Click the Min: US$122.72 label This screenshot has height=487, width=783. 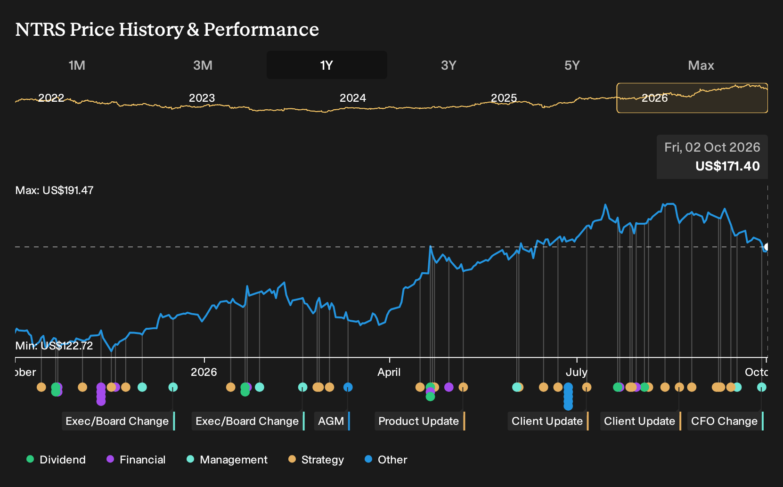(54, 346)
